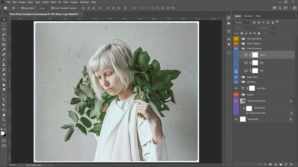The image size is (298, 167).
Task: Open the Actions panel play icon
Action: click(229, 24)
